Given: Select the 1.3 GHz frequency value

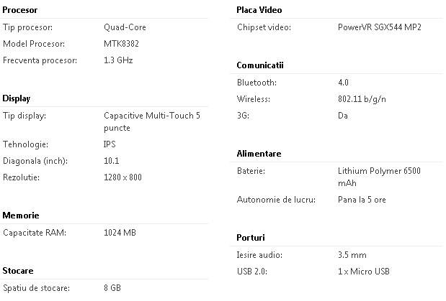Looking at the screenshot, I should pos(119,60).
